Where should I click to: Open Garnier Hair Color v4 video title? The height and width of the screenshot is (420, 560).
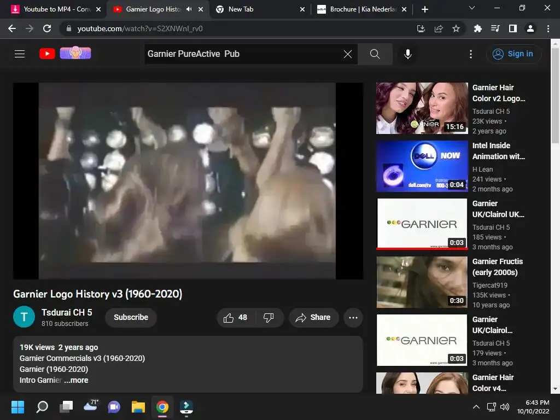pyautogui.click(x=493, y=383)
